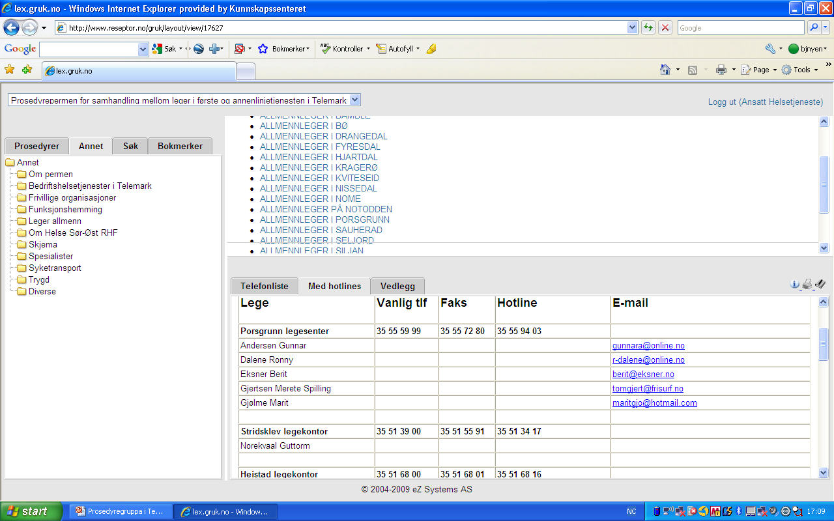Screen dimensions: 834x521
Task: Click the gunnara@online.no email link
Action: point(648,346)
